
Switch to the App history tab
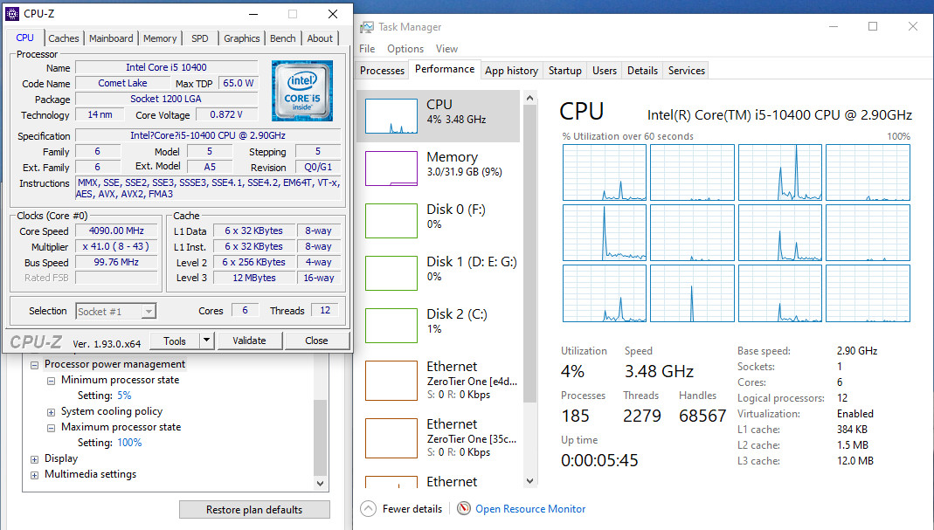point(512,70)
